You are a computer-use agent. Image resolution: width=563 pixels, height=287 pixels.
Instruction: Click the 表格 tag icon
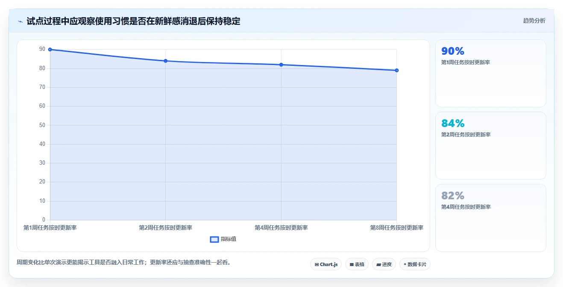point(352,265)
